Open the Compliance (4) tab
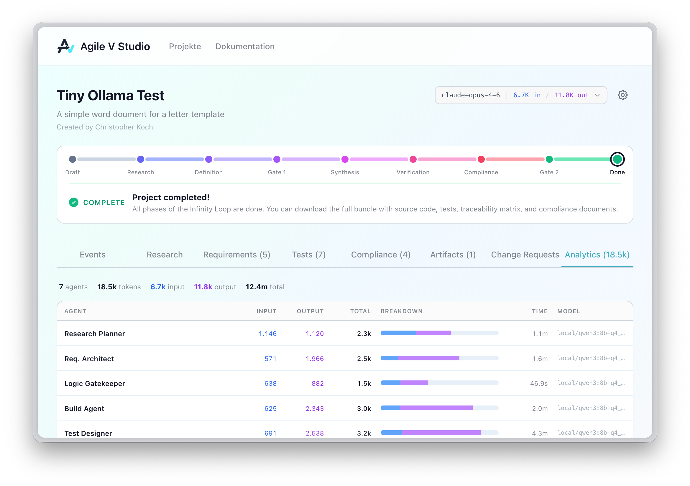 pyautogui.click(x=380, y=255)
